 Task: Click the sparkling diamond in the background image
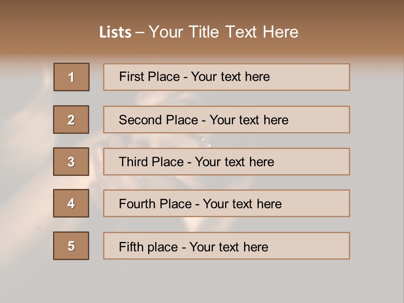coord(205,143)
